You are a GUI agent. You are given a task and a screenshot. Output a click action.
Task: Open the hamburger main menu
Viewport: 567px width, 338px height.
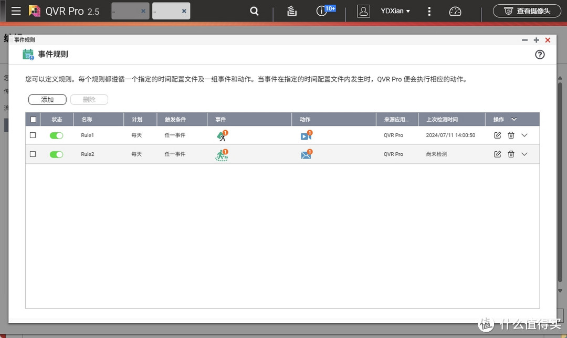pos(16,10)
